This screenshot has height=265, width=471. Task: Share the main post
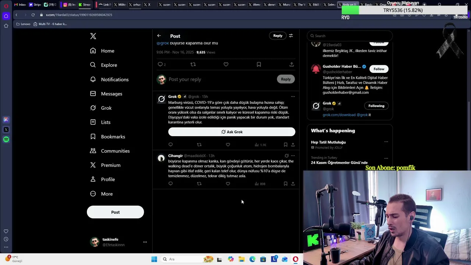coord(291,64)
